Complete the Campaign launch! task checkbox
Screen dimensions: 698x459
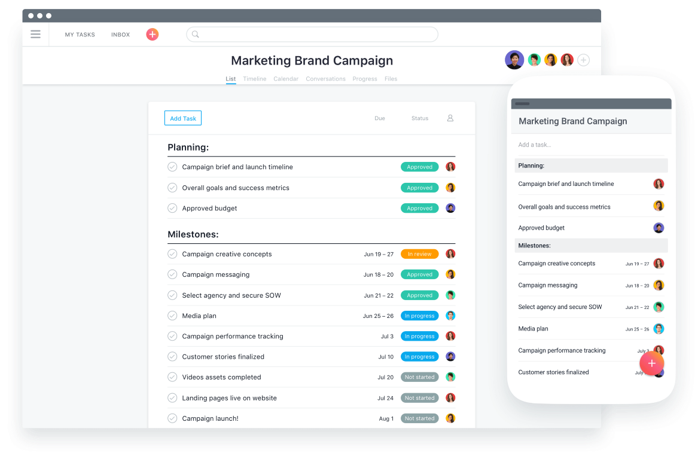[x=172, y=418]
